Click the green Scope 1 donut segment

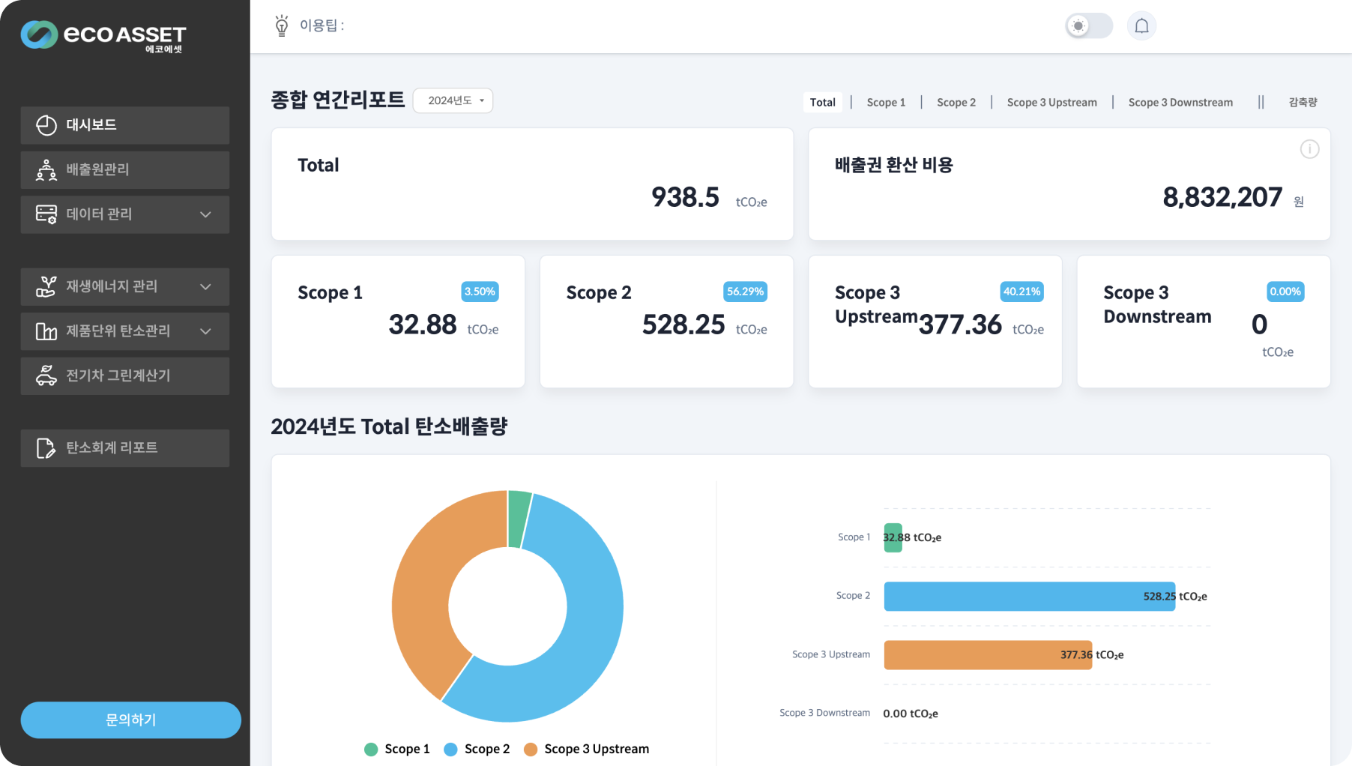click(x=518, y=519)
